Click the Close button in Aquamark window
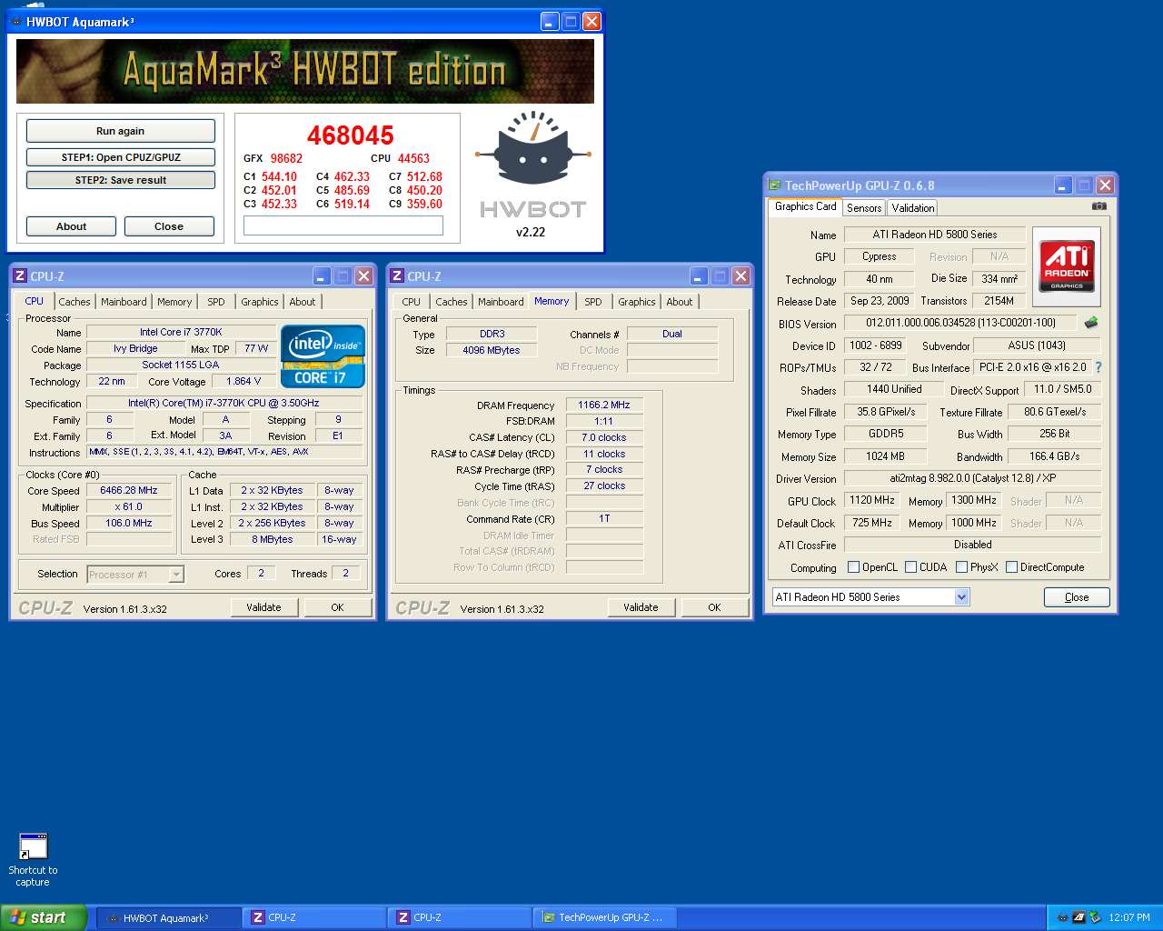1163x931 pixels. (169, 226)
